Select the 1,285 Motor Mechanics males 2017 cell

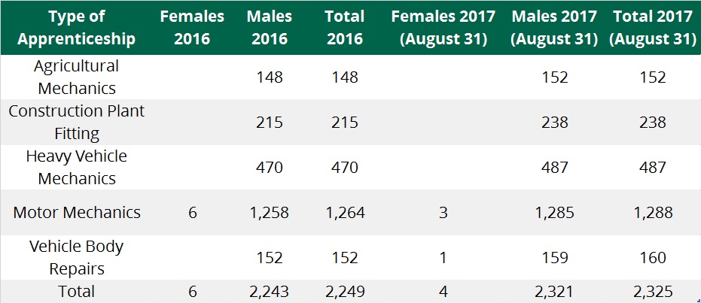pyautogui.click(x=554, y=213)
